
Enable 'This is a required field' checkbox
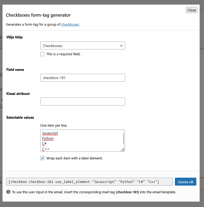42,54
